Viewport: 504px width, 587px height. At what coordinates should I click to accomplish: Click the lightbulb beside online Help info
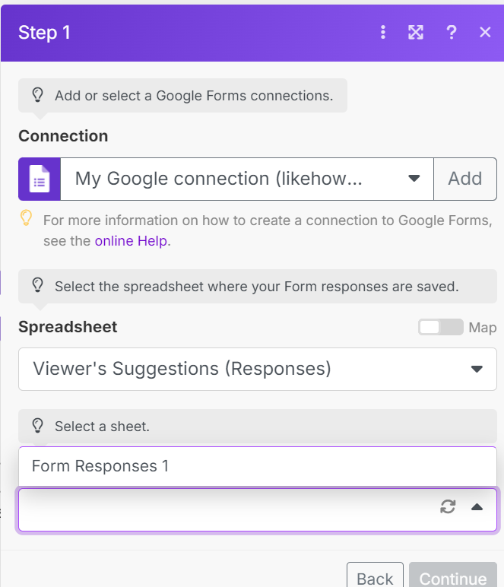[x=27, y=219]
